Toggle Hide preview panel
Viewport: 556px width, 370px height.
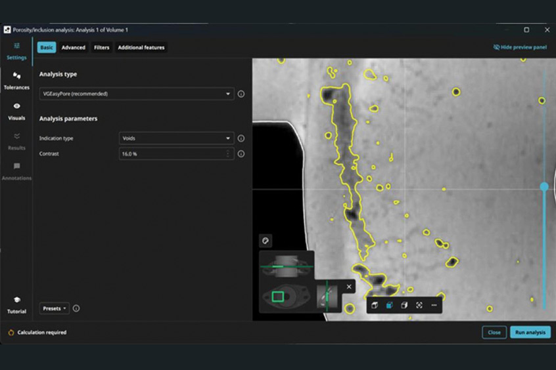[x=520, y=47]
